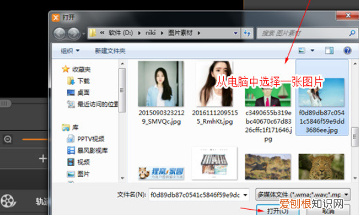Image resolution: width=359 pixels, height=215 pixels.
Task: Click the file list scrollbar down arrow
Action: pyautogui.click(x=355, y=178)
